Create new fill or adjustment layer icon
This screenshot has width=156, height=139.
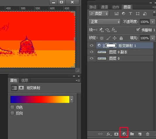[x=124, y=134]
